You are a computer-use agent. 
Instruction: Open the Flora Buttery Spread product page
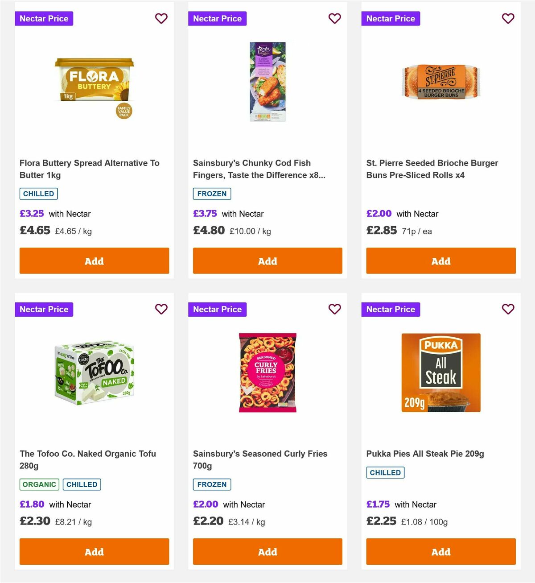click(90, 169)
